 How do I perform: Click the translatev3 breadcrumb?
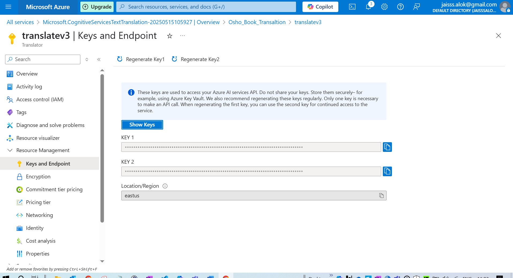(x=308, y=22)
